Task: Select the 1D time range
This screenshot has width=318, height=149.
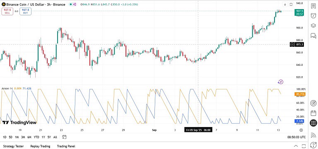Action: (5, 137)
